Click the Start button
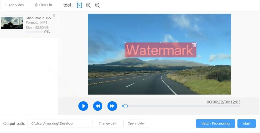This screenshot has height=133, width=260. [247, 124]
